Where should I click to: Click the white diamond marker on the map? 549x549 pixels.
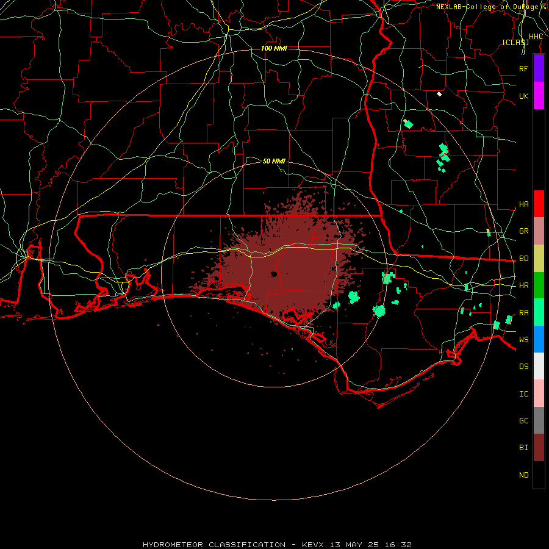pyautogui.click(x=439, y=94)
